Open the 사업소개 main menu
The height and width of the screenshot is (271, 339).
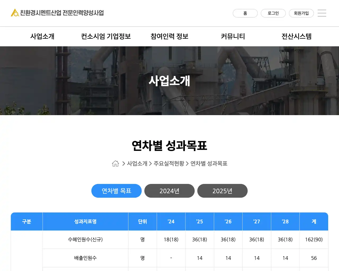tap(42, 37)
